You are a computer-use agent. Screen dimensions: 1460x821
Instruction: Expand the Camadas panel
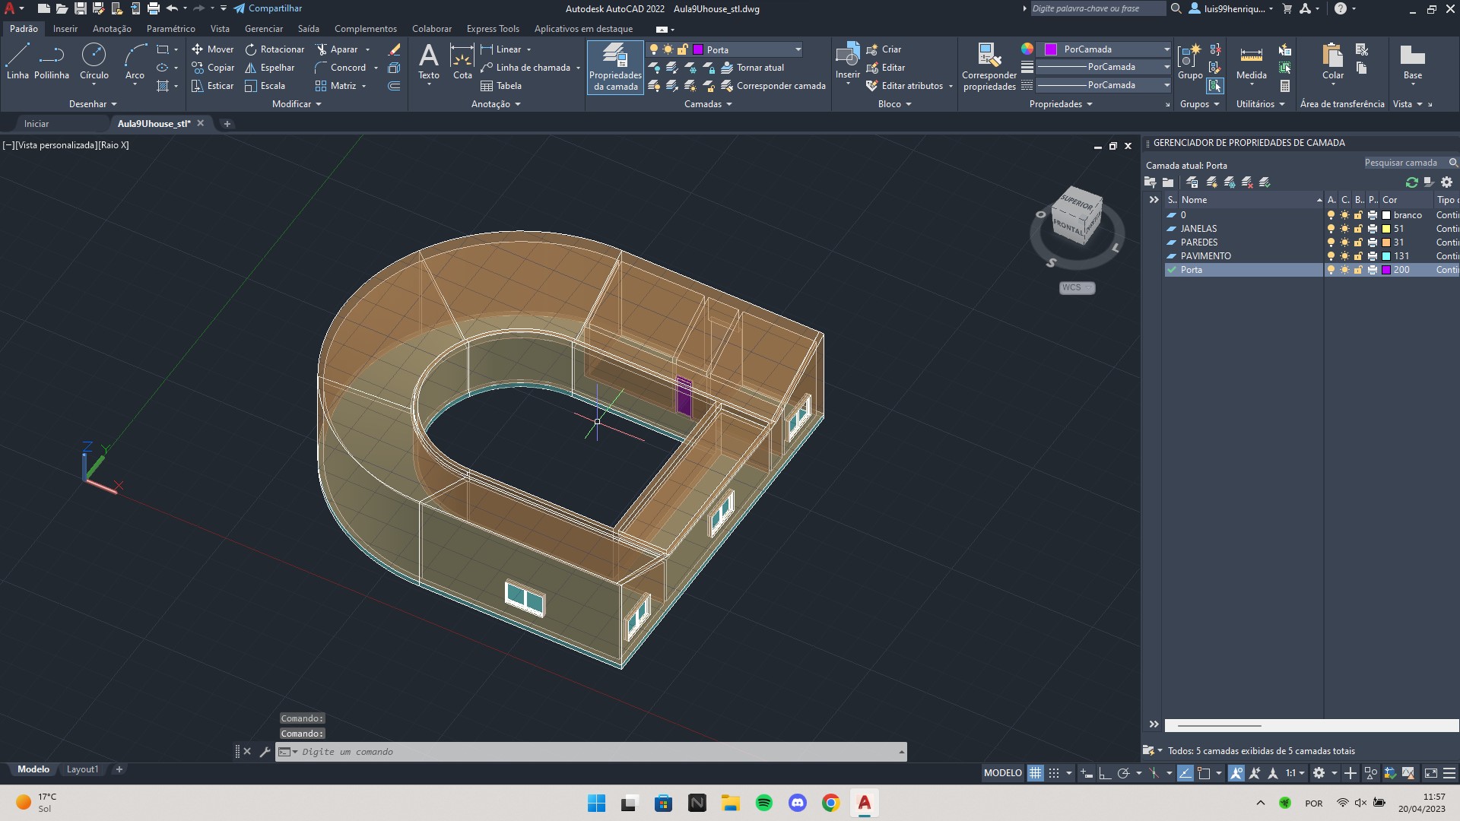[708, 104]
